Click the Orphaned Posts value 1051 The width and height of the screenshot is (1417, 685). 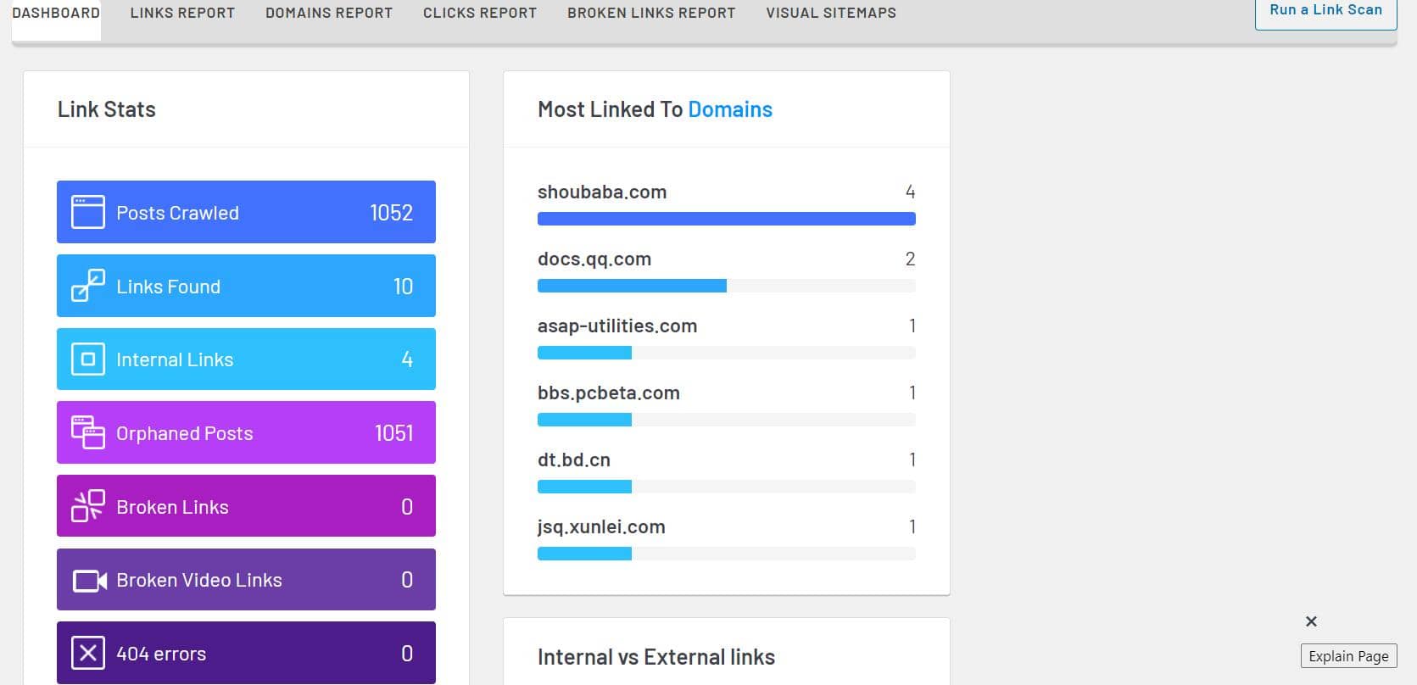click(x=393, y=433)
